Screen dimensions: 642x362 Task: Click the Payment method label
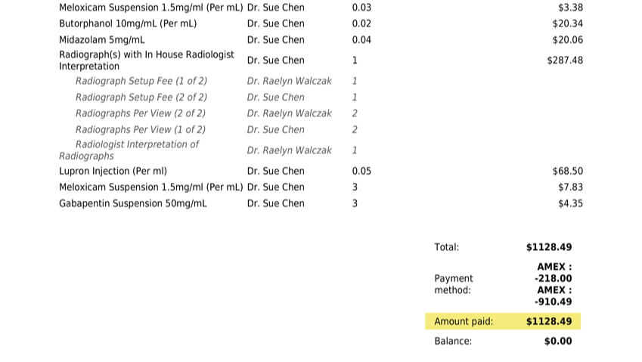454,284
